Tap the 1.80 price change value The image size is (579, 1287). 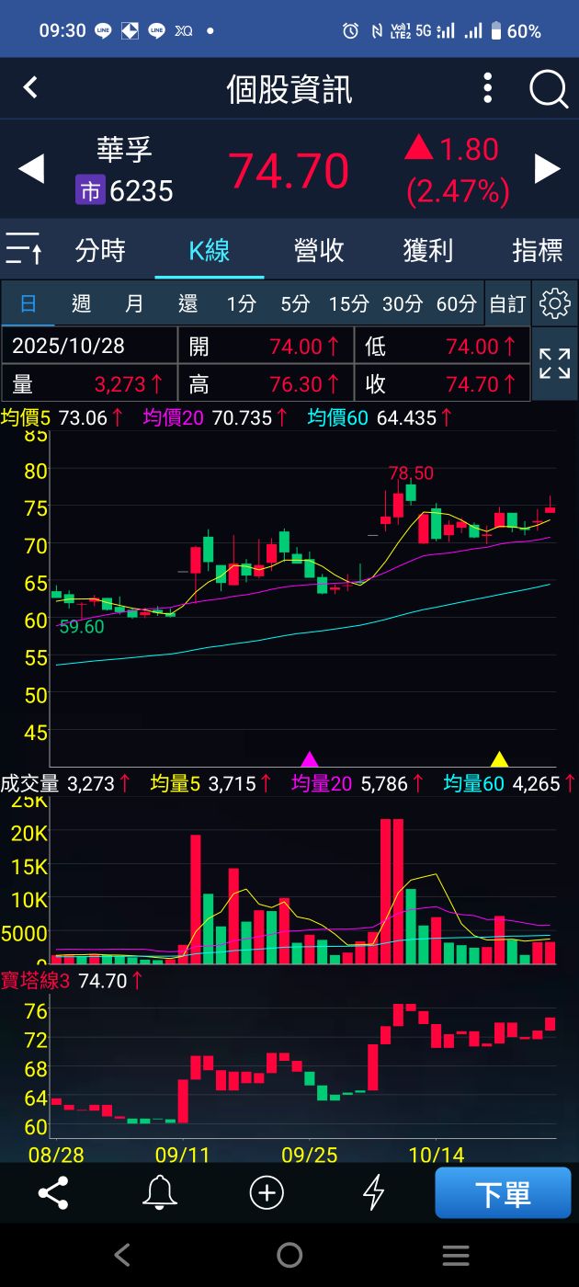[x=469, y=149]
